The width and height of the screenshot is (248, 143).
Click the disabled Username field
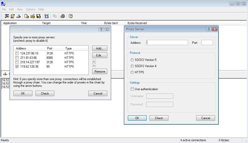tap(160, 96)
